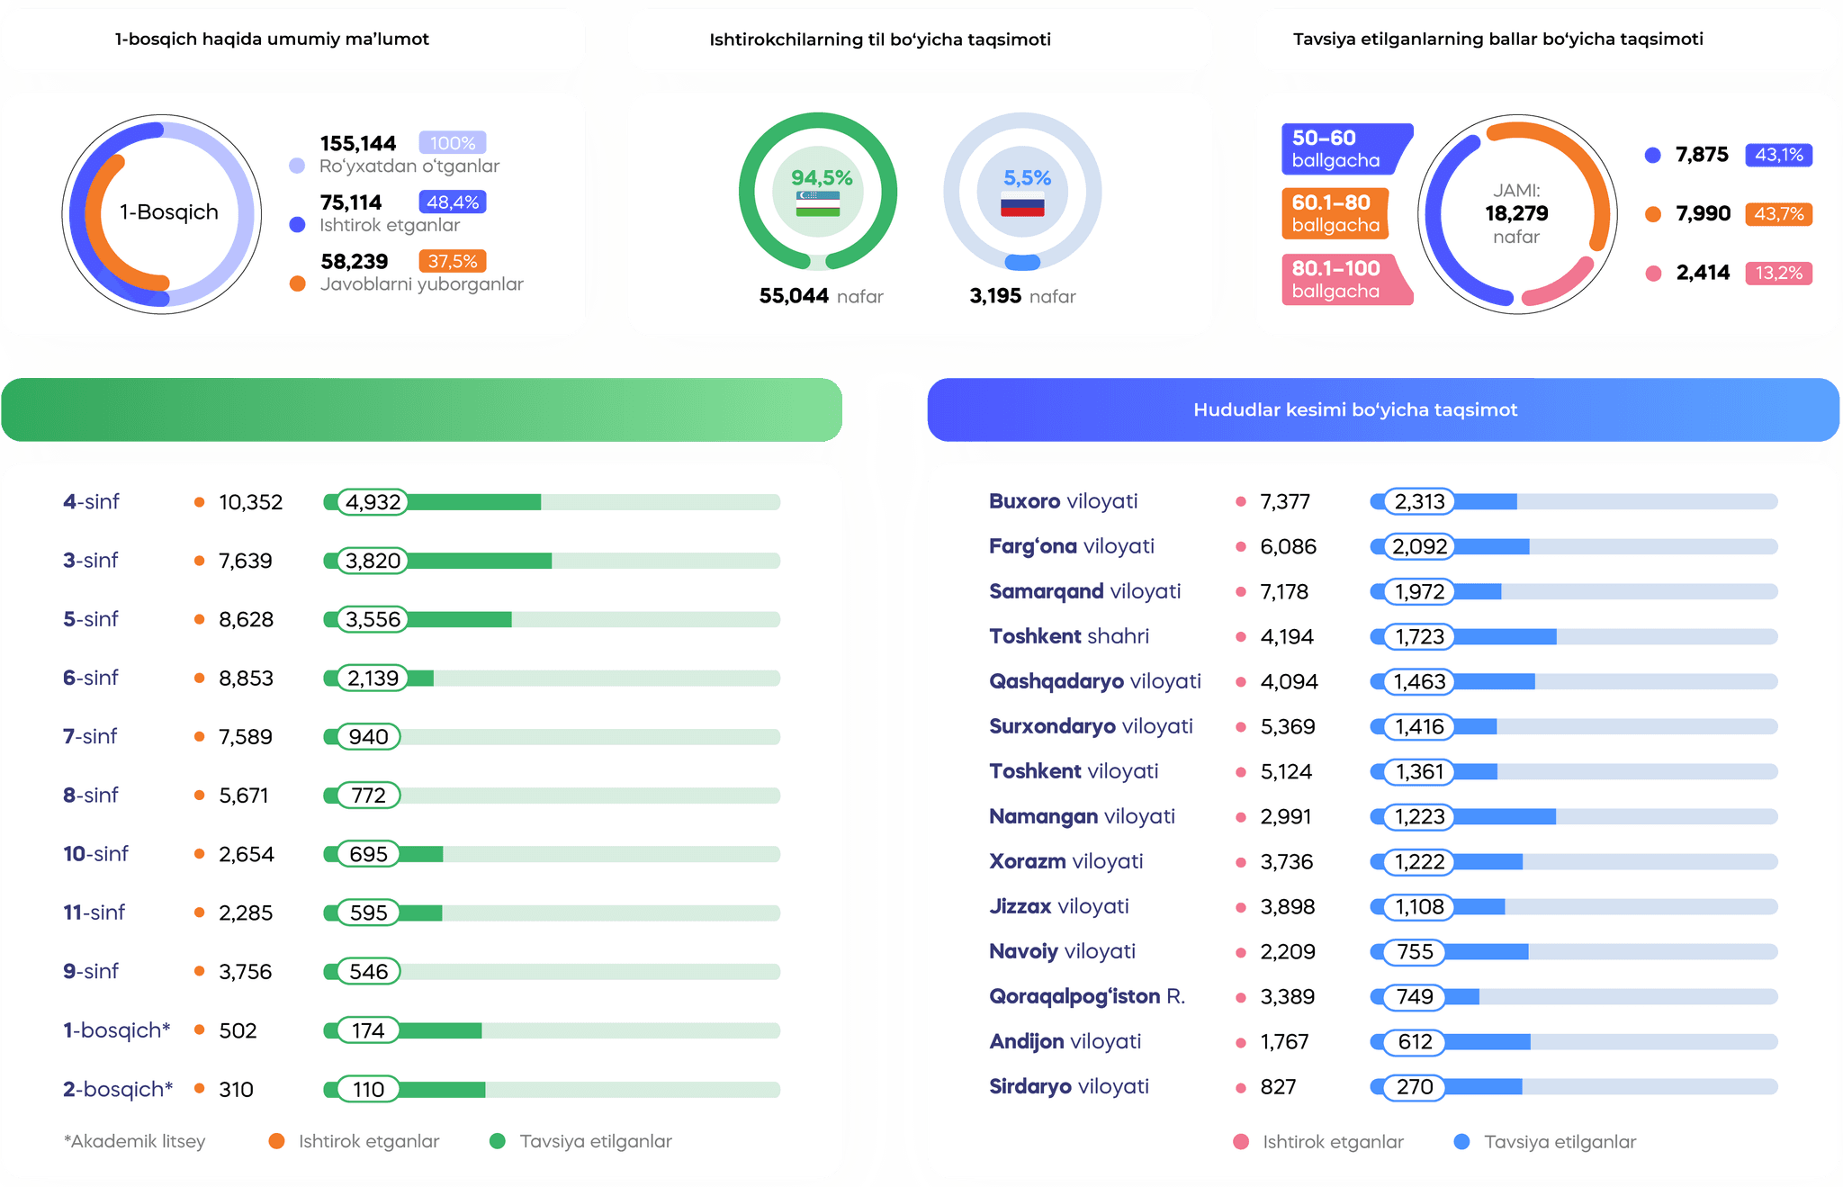
Task: Click the Sirdaryo value 270 pill
Action: tap(1415, 1087)
